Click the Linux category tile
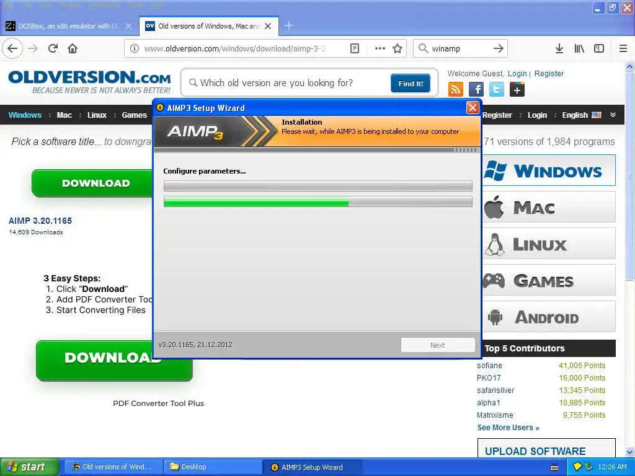The width and height of the screenshot is (635, 476). pos(549,244)
